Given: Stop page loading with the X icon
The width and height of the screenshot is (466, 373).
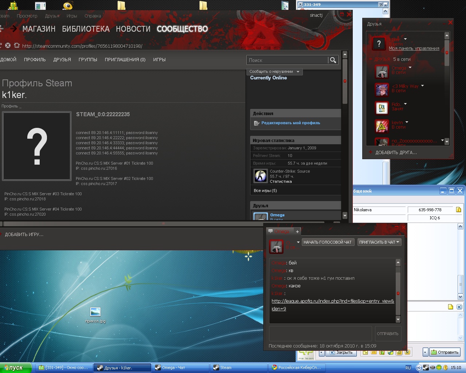Looking at the screenshot, I should click(8, 46).
